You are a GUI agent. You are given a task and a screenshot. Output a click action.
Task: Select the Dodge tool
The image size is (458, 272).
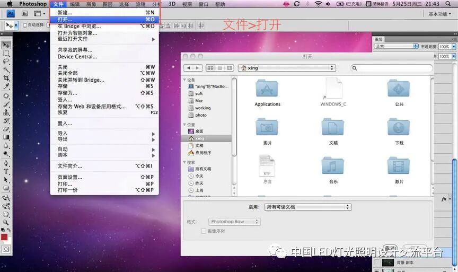point(6,154)
